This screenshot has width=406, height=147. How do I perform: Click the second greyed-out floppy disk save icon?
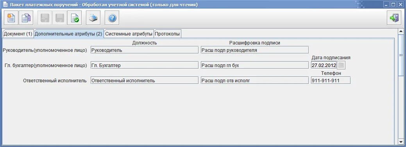tap(60, 18)
